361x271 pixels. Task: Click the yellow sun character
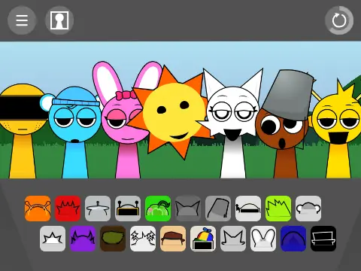click(x=173, y=113)
